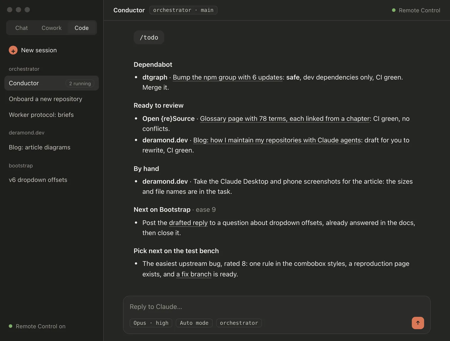
Task: Open the Glossary page with 78 terms link
Action: [285, 119]
